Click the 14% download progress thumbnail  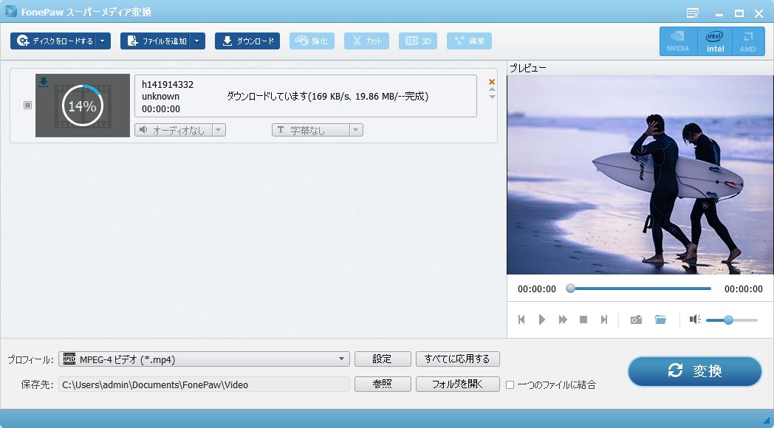83,106
